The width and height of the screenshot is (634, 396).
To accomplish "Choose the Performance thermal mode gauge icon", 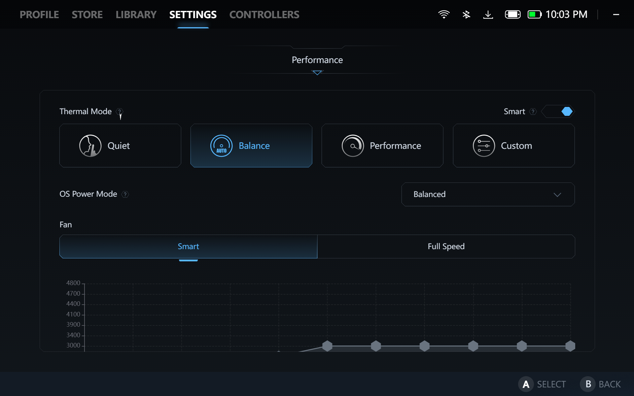I will tap(353, 146).
